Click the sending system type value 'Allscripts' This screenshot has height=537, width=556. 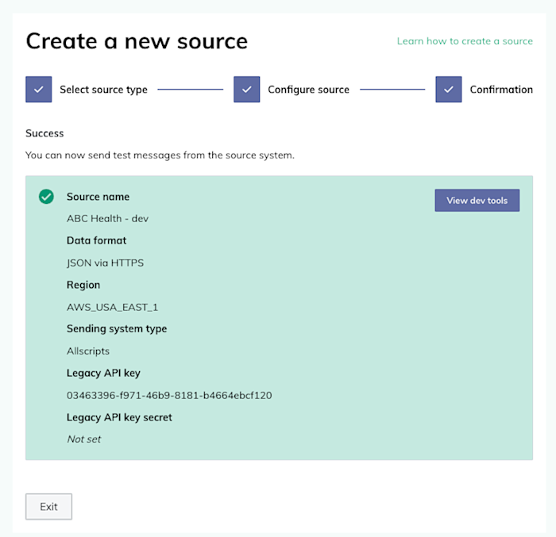click(x=88, y=351)
